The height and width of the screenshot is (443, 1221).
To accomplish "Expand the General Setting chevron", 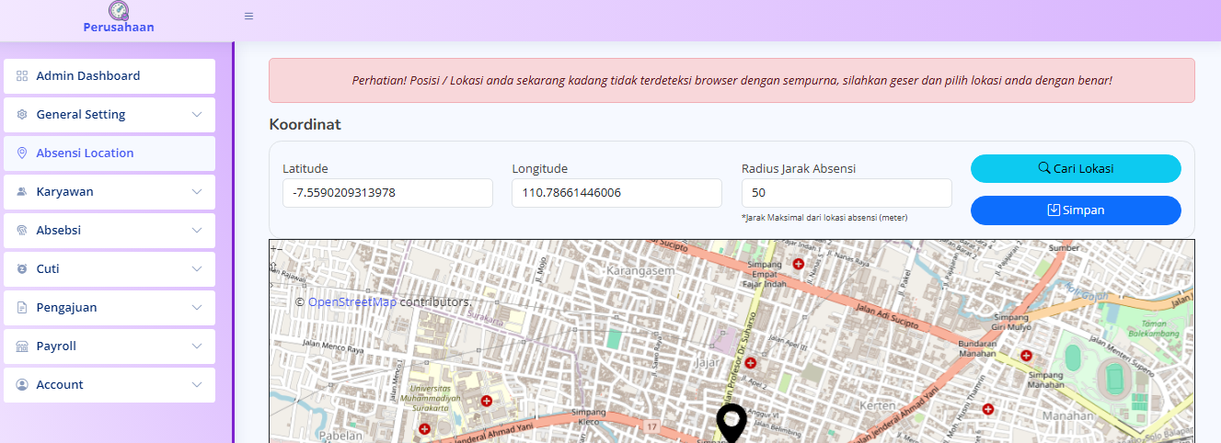I will point(197,115).
